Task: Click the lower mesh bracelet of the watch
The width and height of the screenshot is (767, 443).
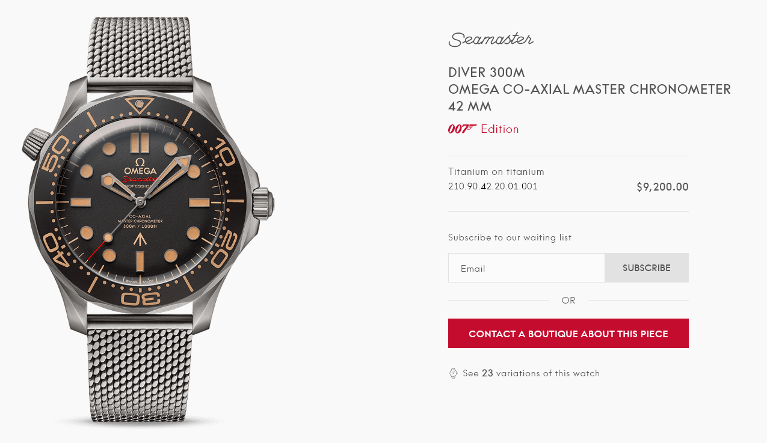Action: [140, 371]
